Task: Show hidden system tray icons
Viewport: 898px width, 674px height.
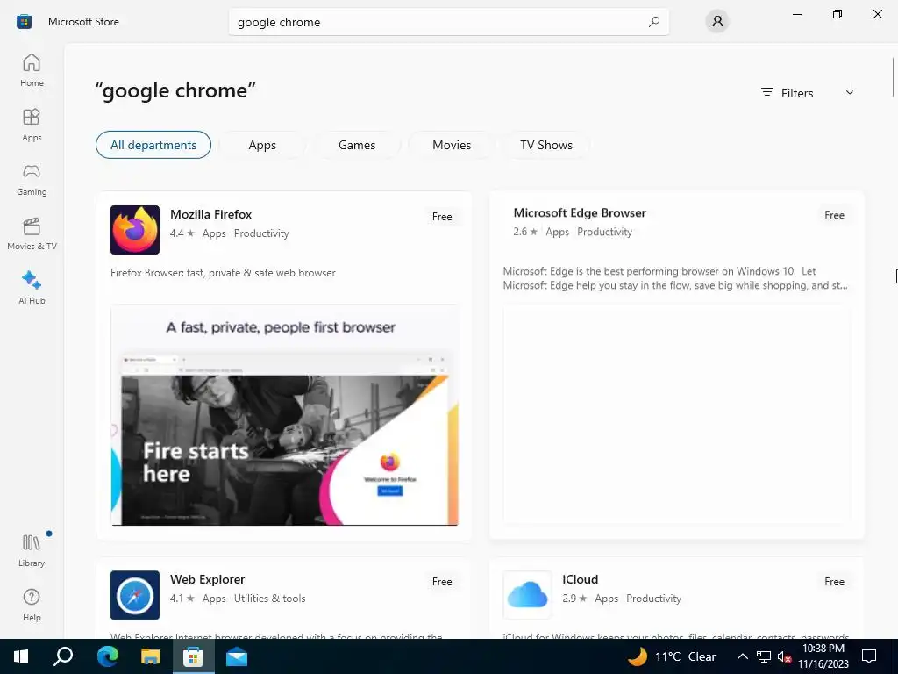Action: tap(742, 656)
